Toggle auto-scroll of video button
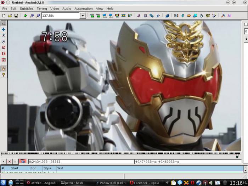Viewport: 248px width, 186px height. (x=23, y=161)
